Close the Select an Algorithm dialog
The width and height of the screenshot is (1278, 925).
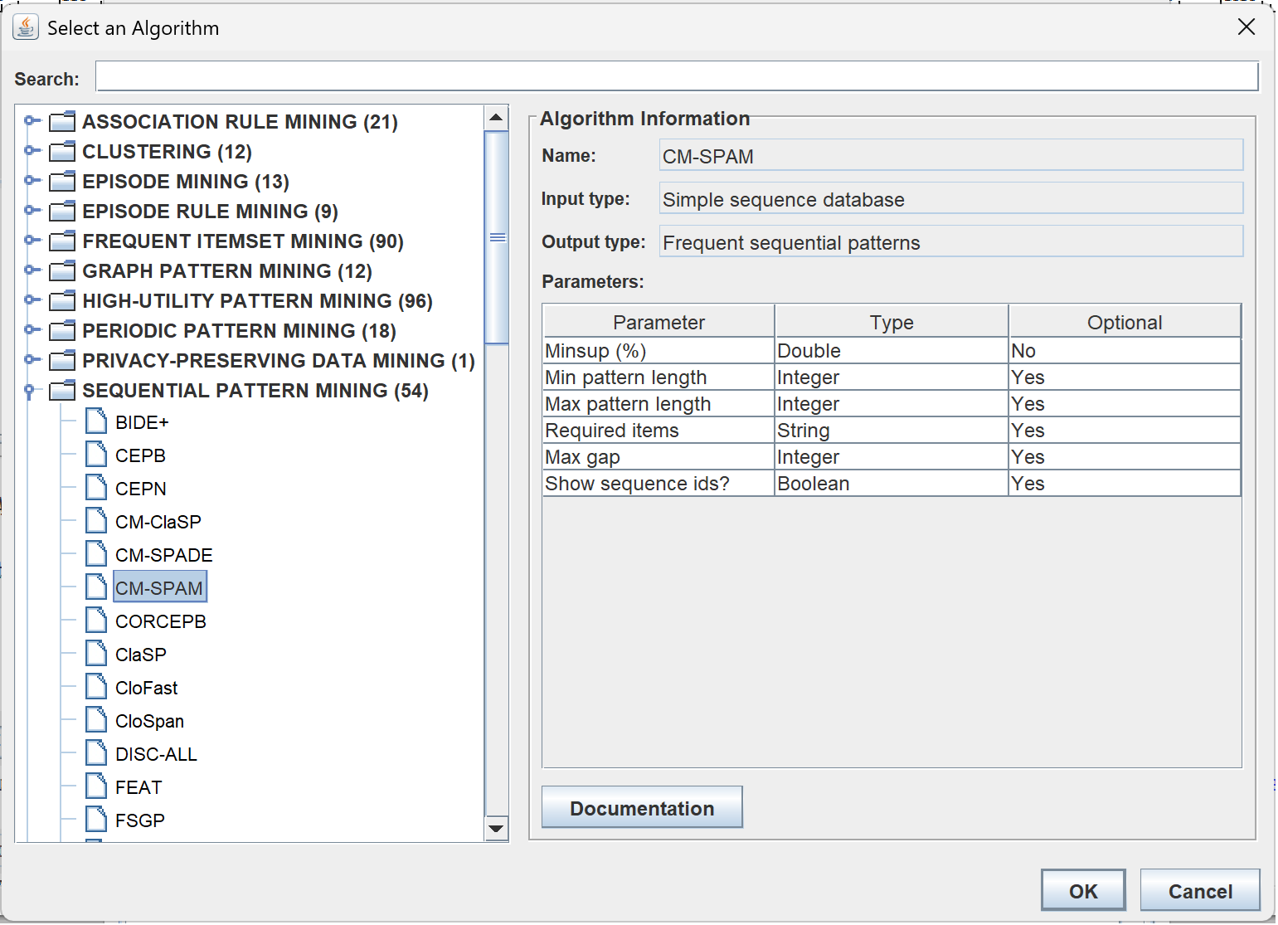[x=1246, y=27]
